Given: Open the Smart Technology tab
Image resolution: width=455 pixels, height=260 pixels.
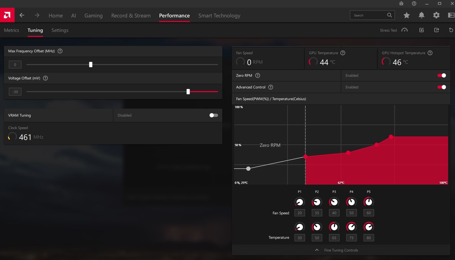Looking at the screenshot, I should 219,16.
